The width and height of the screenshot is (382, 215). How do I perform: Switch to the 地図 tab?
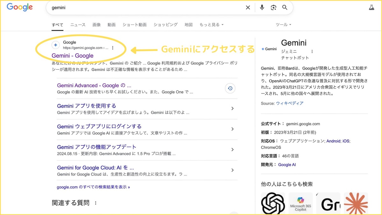point(188,25)
